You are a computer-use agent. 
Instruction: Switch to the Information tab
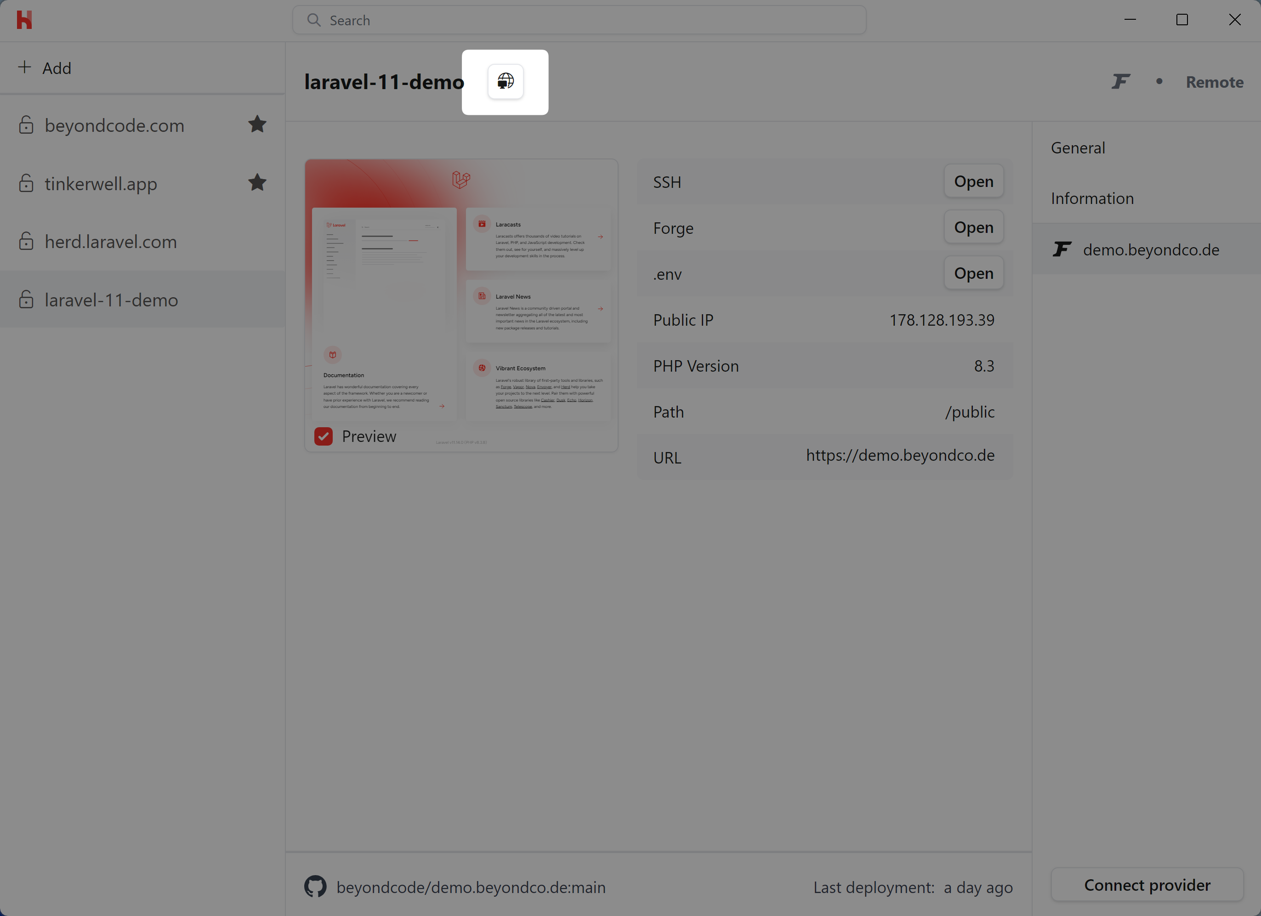click(x=1091, y=198)
